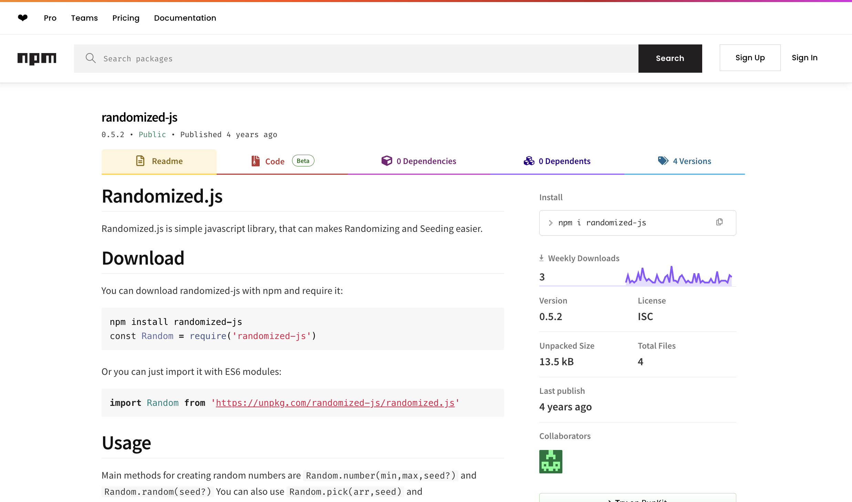Open the 0 Dependents tab
Viewport: 852px width, 502px height.
(557, 161)
